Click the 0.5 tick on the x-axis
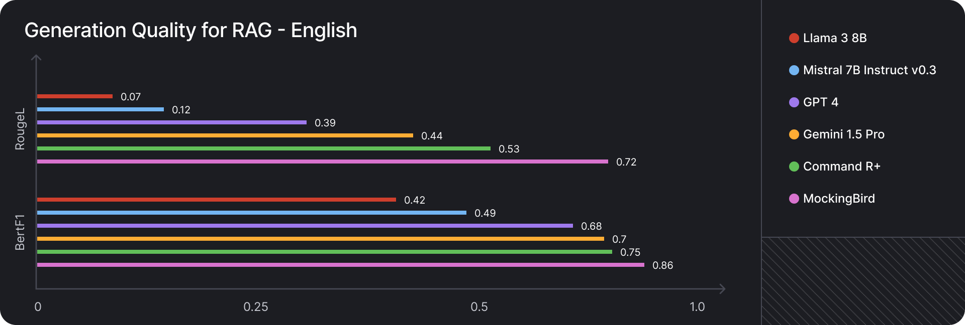Viewport: 965px width, 325px height. tap(479, 307)
